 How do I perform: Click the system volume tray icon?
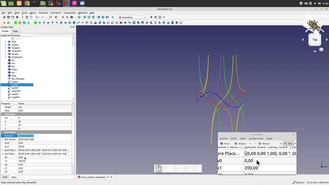point(319,4)
